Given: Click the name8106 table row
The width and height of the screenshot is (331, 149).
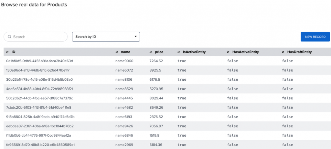Looking at the screenshot, I should [x=167, y=79].
